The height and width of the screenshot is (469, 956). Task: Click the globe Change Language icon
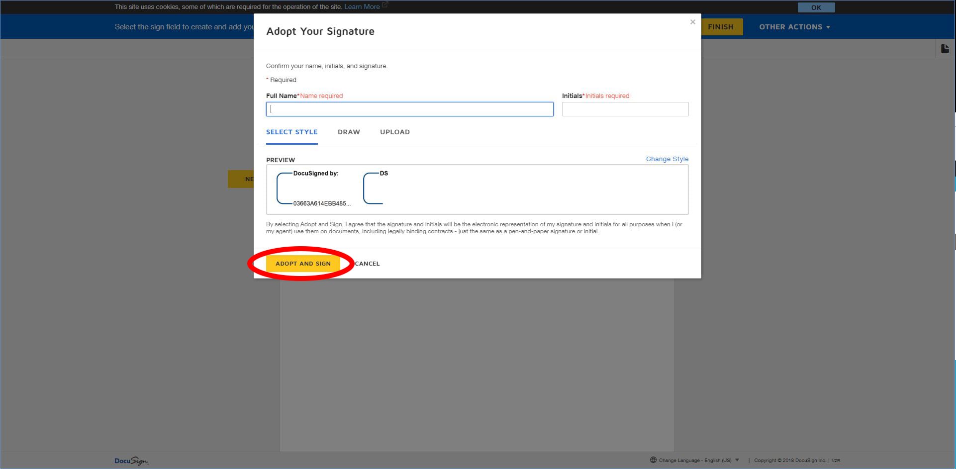click(x=653, y=460)
